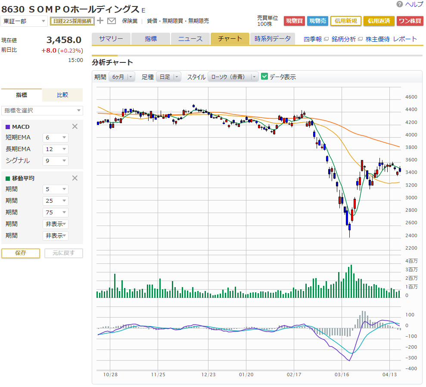Click the 売買単位 100株 text
This screenshot has width=426, height=387.
click(267, 21)
